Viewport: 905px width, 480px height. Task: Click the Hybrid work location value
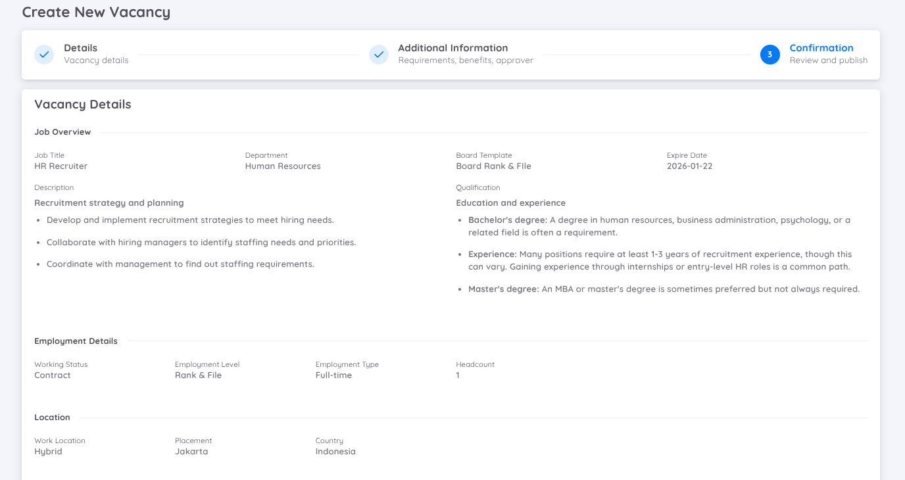click(x=48, y=452)
